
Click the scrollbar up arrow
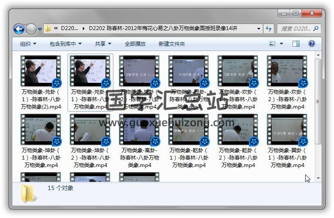pos(318,55)
